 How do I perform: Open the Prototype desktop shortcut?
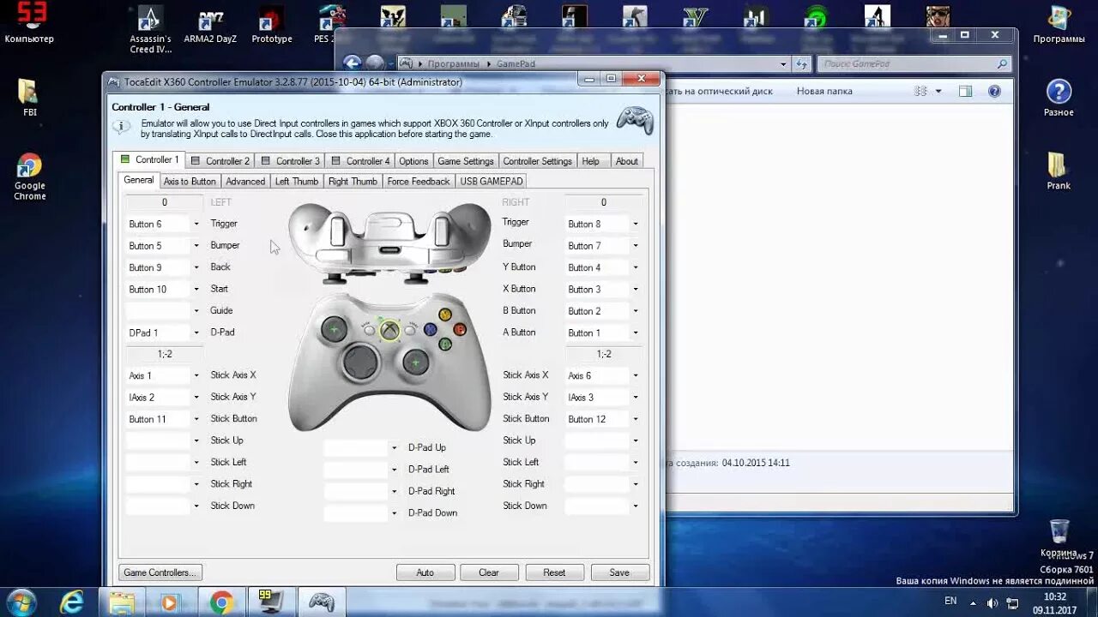[x=272, y=24]
